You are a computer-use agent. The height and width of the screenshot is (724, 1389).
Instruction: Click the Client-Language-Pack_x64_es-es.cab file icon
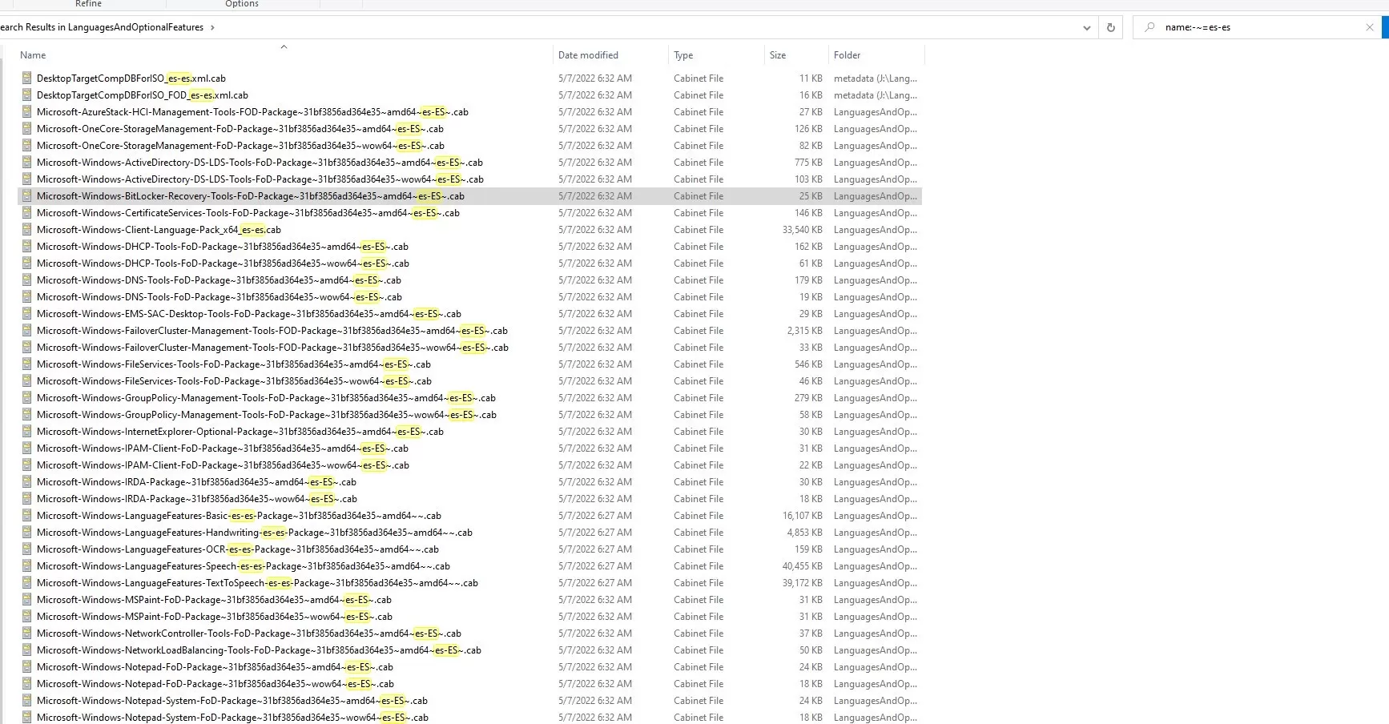[26, 230]
